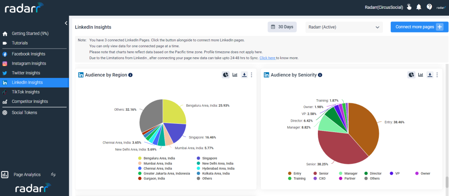Download the Audience by Region chart
This screenshot has width=449, height=196.
244,75
